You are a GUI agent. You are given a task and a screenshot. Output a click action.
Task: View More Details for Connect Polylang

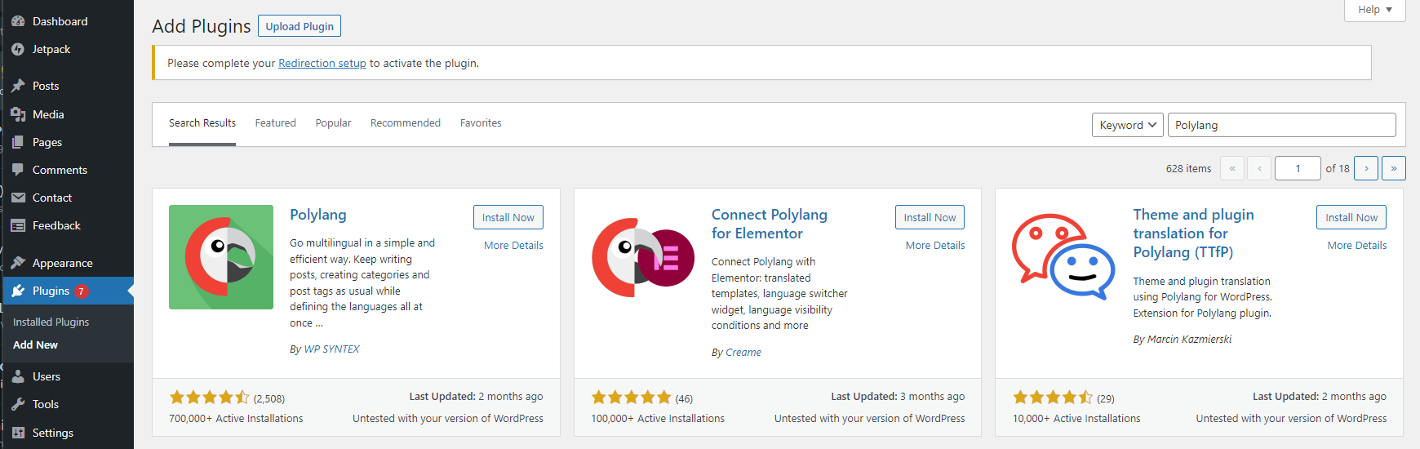(935, 245)
